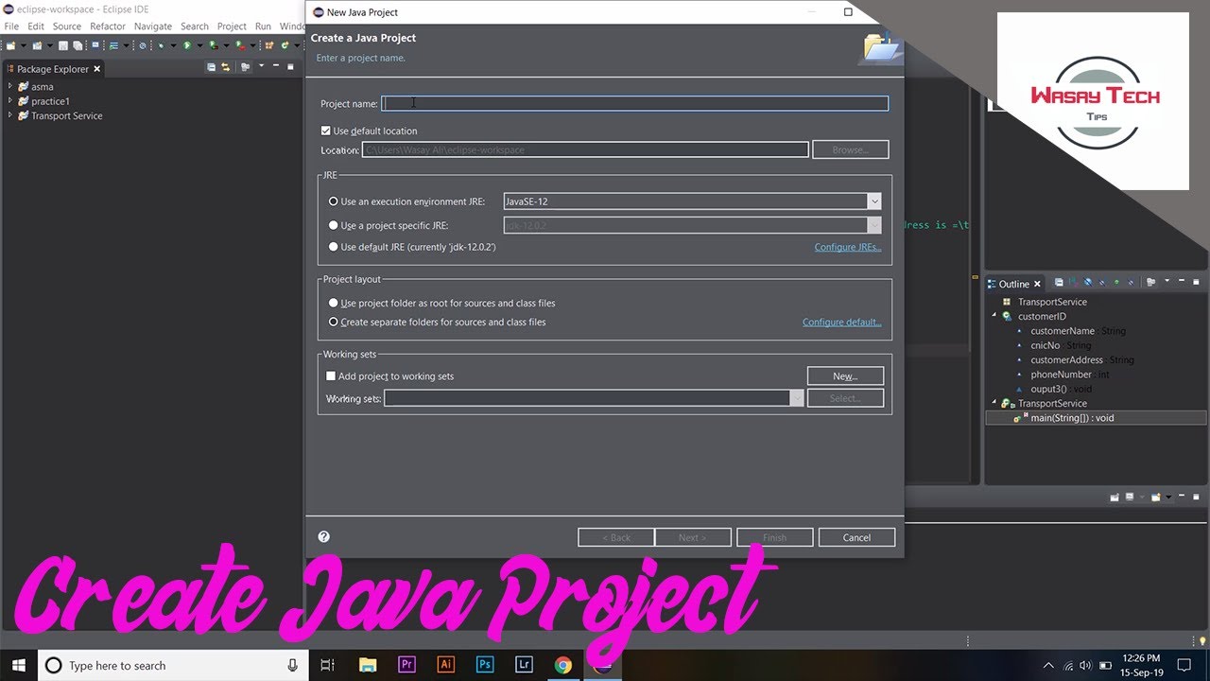Click the Coverage run toolbar icon
Screen dimensions: 1210x681
pos(214,45)
